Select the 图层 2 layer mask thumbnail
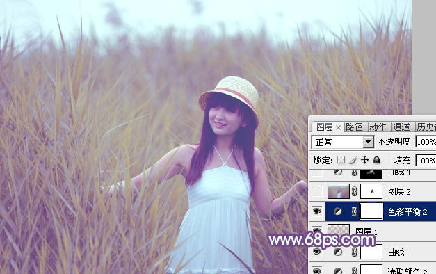 click(371, 191)
